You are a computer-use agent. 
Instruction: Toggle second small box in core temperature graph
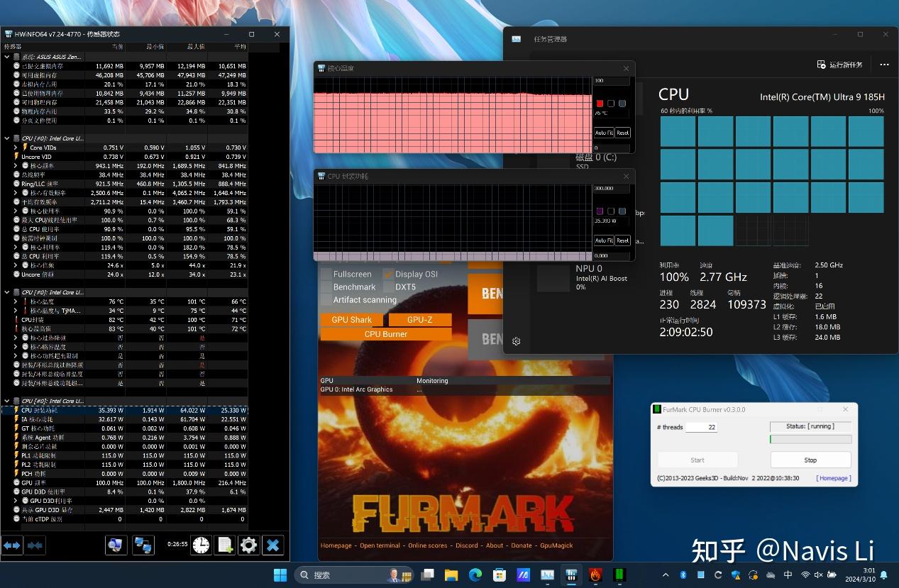622,104
